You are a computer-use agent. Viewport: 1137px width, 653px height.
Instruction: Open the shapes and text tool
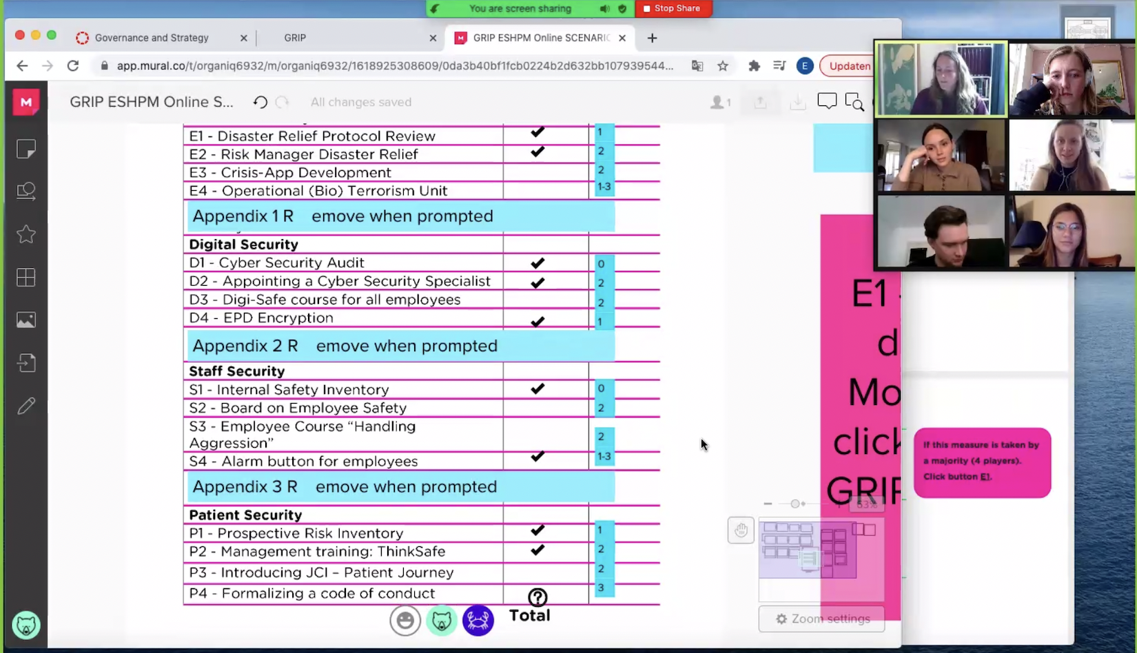point(26,191)
